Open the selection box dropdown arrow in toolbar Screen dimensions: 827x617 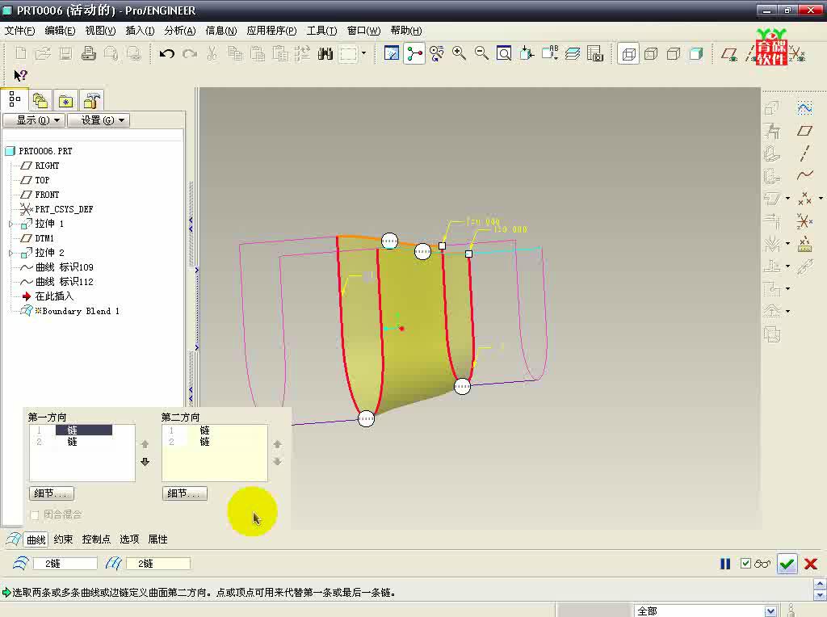[x=363, y=53]
